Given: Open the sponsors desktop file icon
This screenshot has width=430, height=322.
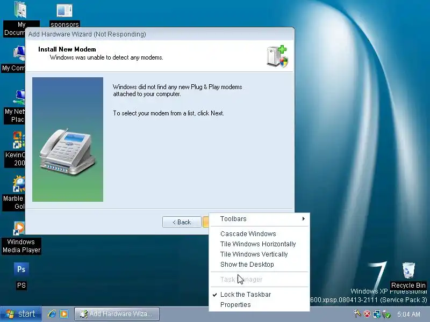Looking at the screenshot, I should click(x=64, y=11).
